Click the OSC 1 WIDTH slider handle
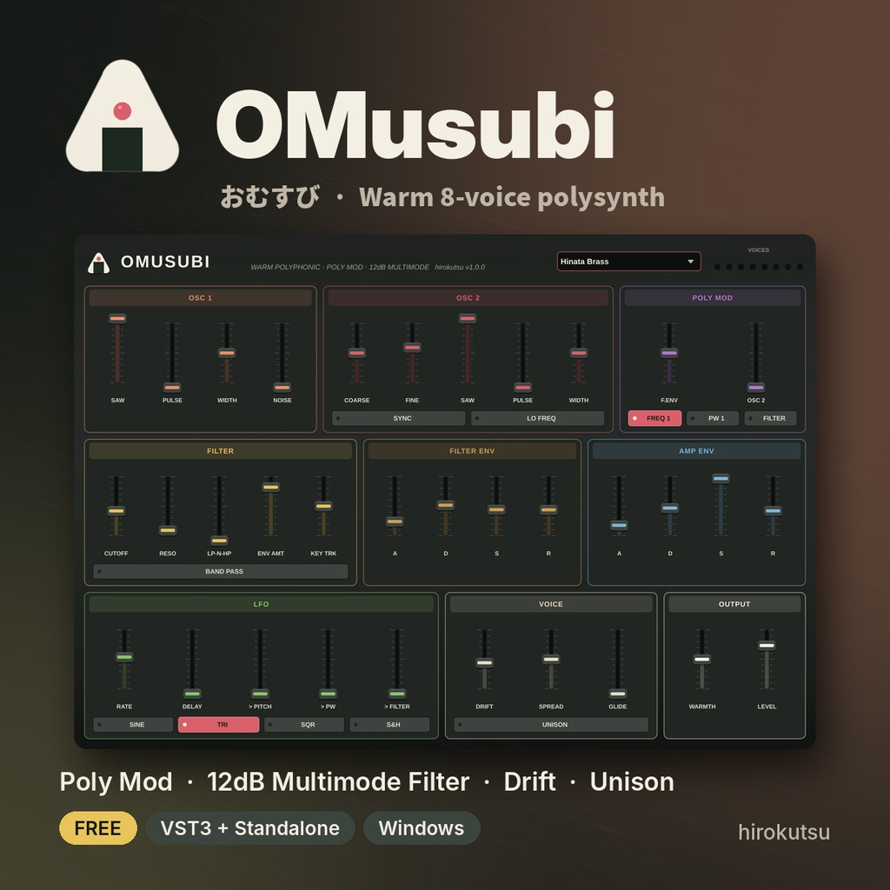 [227, 353]
